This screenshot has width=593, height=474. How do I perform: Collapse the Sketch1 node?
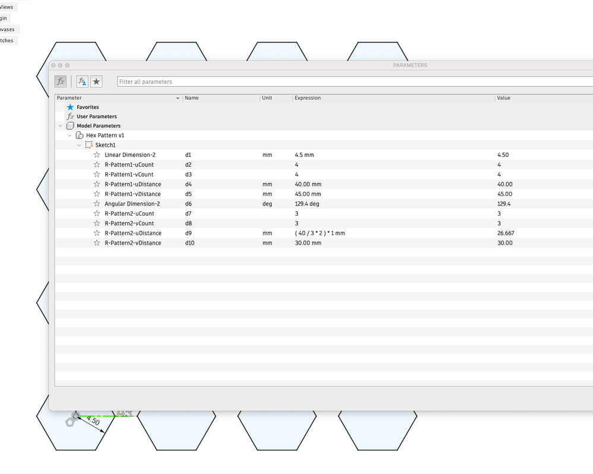coord(79,145)
